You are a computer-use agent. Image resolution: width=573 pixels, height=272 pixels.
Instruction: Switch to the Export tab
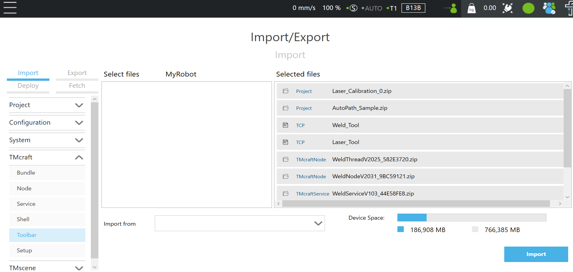77,73
